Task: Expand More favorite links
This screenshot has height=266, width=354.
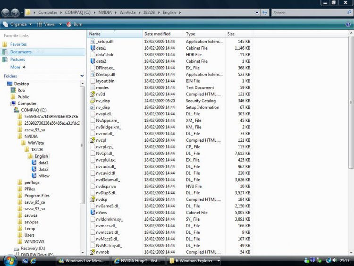Action: click(x=18, y=67)
